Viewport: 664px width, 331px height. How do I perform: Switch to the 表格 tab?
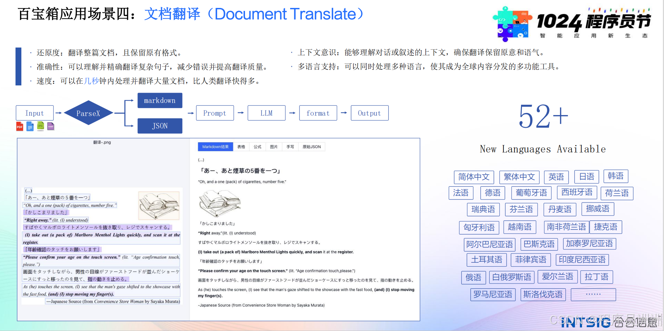click(241, 147)
